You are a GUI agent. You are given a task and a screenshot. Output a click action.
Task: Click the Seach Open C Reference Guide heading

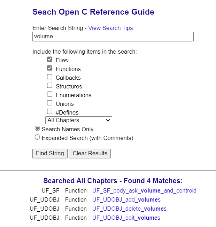coord(93,12)
